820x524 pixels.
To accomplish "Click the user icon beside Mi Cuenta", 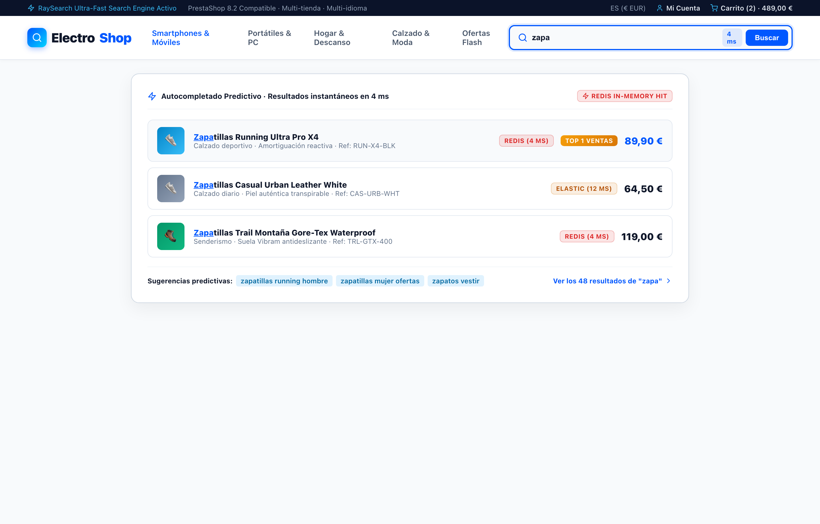I will click(x=660, y=8).
